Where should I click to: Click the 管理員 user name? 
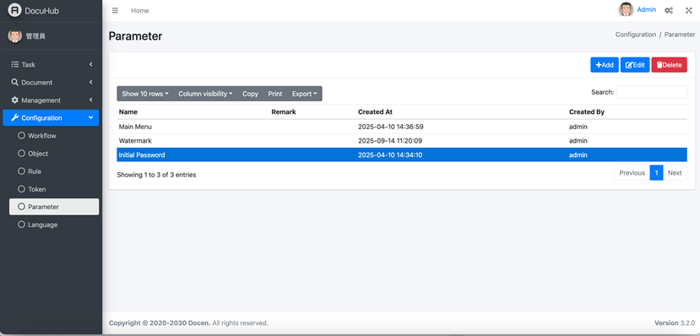(35, 36)
